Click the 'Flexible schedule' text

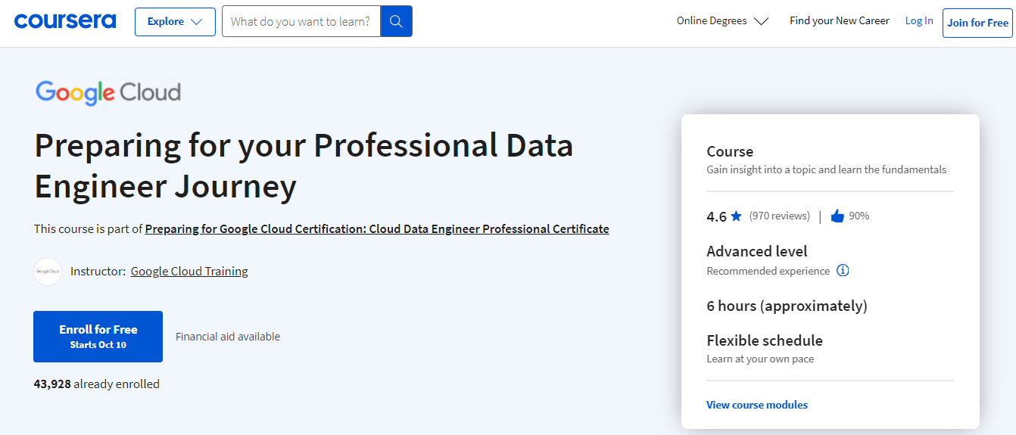tap(765, 340)
